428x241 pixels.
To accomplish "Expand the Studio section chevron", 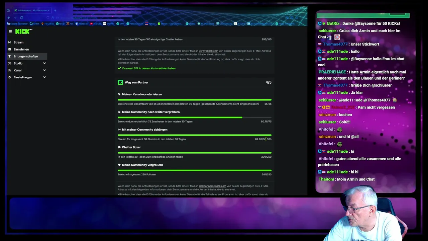I will (x=44, y=64).
